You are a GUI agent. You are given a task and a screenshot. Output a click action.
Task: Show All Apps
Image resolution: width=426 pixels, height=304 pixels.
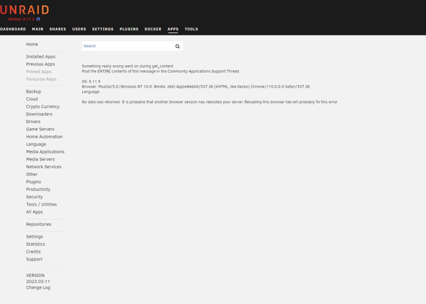click(x=35, y=212)
